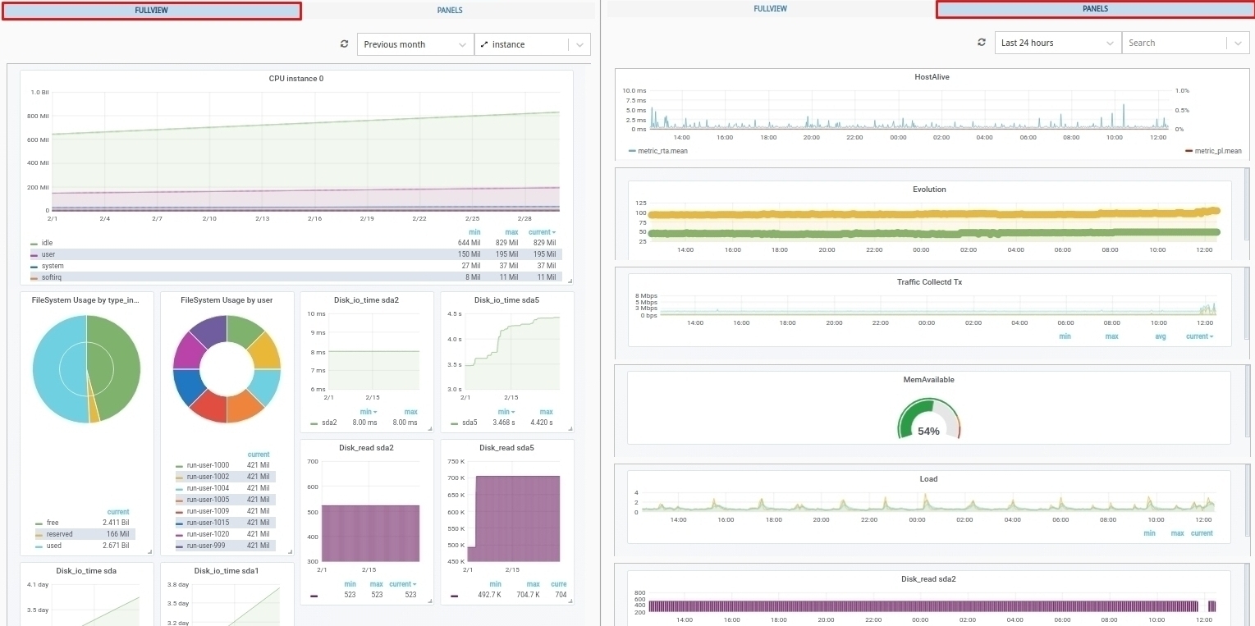The height and width of the screenshot is (626, 1255).
Task: Select PANELS tab in Previous month pane
Action: click(x=450, y=11)
